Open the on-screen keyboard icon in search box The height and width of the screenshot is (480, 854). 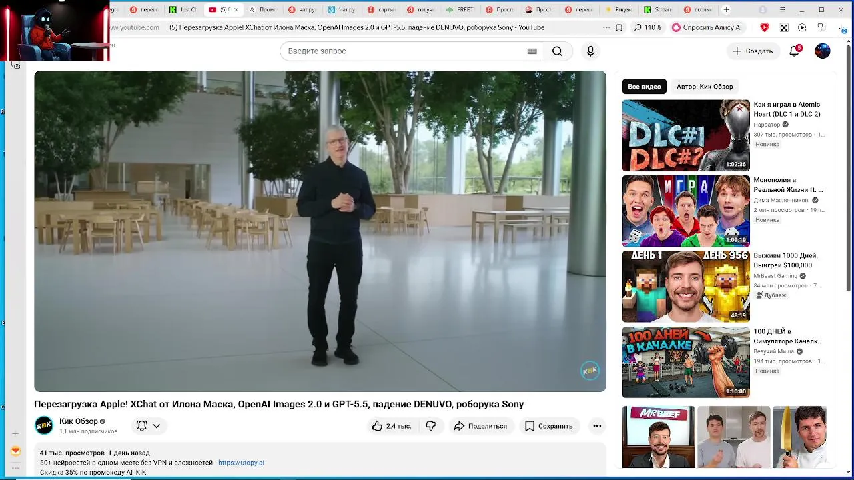point(532,51)
